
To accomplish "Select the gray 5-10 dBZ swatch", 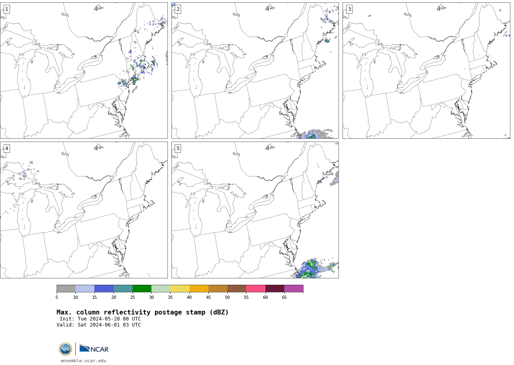I will click(66, 289).
